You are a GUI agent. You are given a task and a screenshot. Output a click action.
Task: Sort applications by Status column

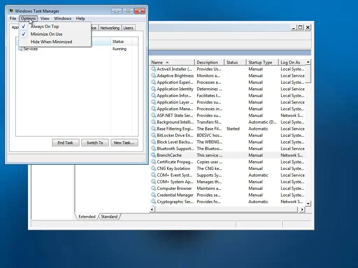[x=121, y=42]
